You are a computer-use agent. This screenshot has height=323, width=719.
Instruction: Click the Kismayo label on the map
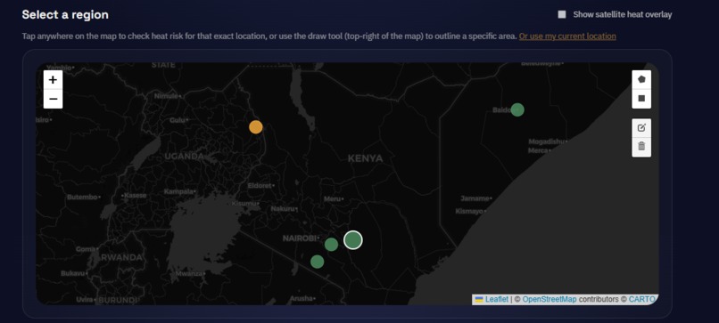(x=468, y=212)
